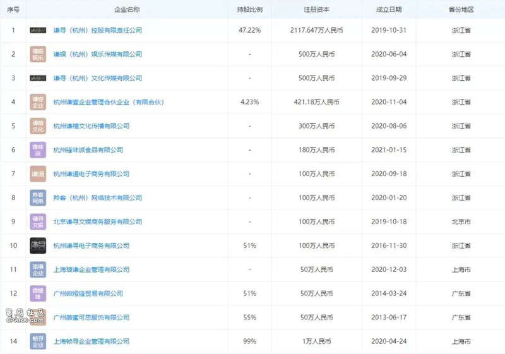Screen dimensions: 505x354
Task: Select the date 2014-03-24
Action: click(x=389, y=293)
